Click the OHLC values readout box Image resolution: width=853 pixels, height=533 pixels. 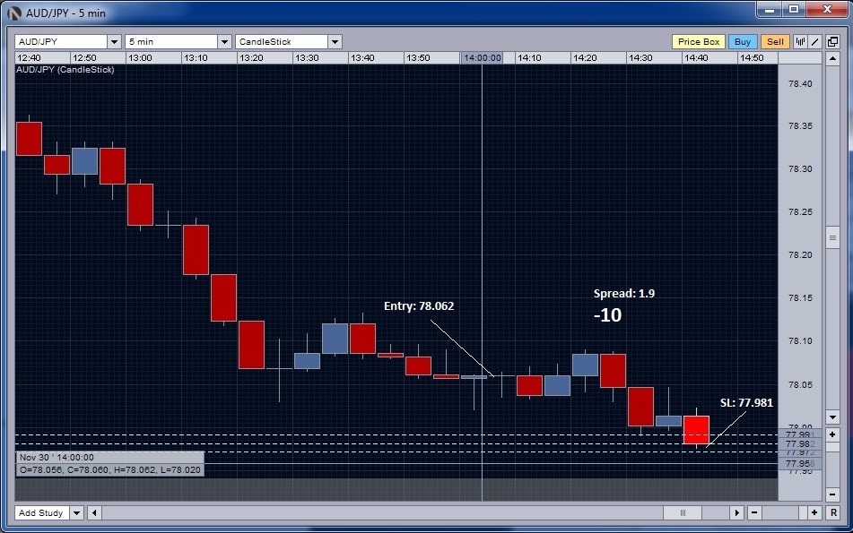pyautogui.click(x=110, y=470)
